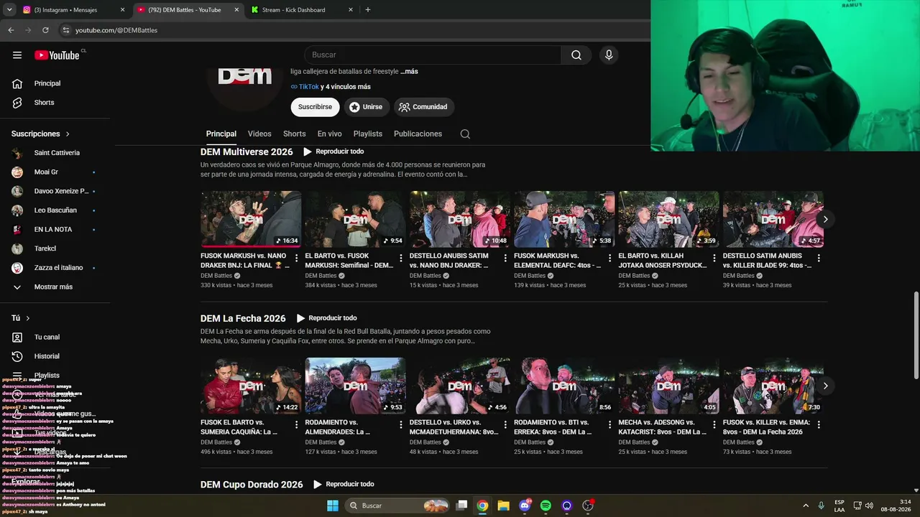Open options for MECHA vs. ADESONG video
The height and width of the screenshot is (517, 920).
click(x=714, y=425)
